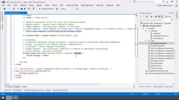Screen dimensions: 179x100
Task: Click the Quick Launch search magnifier icon
Action: pyautogui.click(x=163, y=2)
